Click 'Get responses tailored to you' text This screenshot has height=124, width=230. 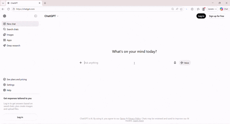pyautogui.click(x=18, y=98)
